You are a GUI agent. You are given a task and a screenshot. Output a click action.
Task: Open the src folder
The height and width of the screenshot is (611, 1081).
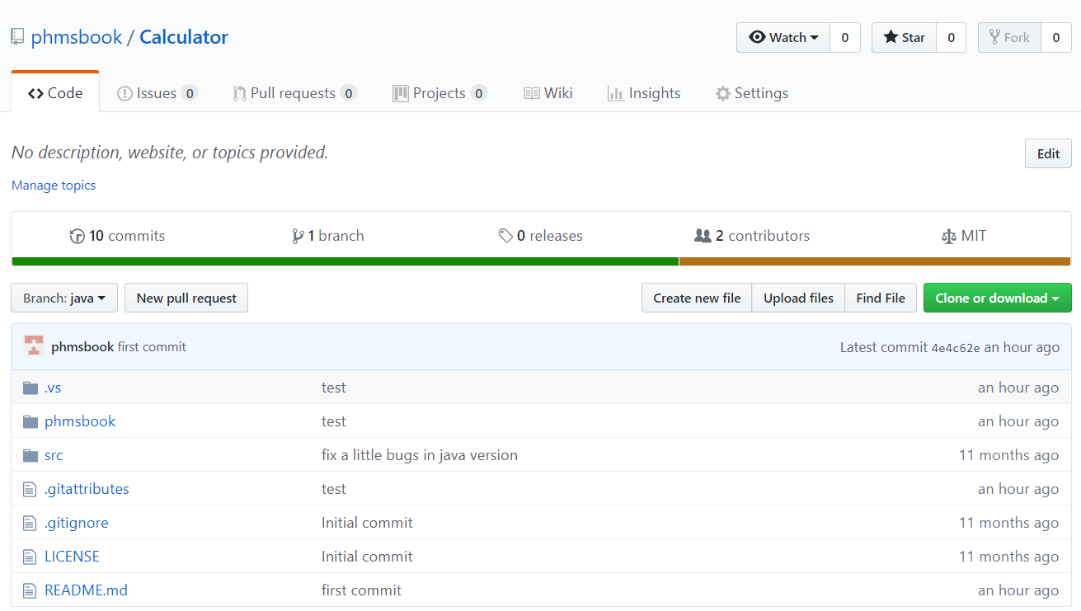coord(54,455)
